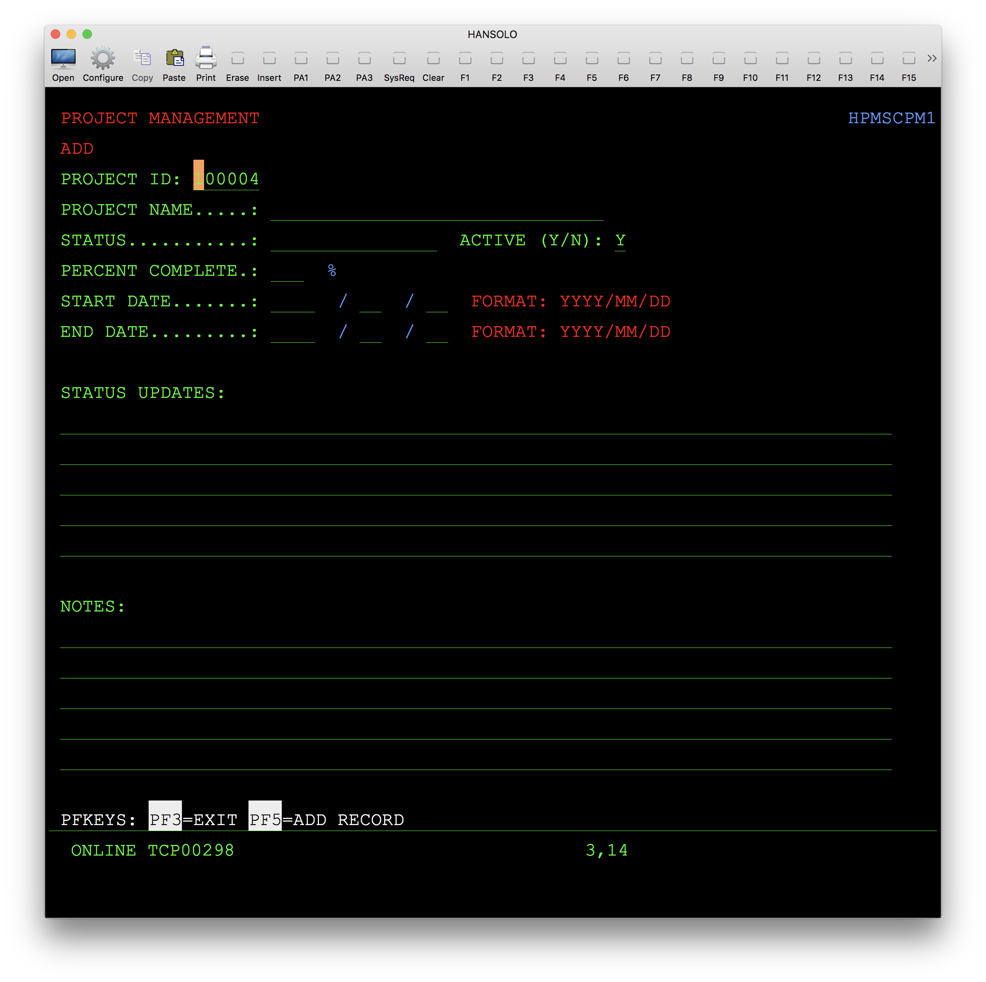The height and width of the screenshot is (982, 986).
Task: Click the Start Date year field
Action: pos(292,302)
